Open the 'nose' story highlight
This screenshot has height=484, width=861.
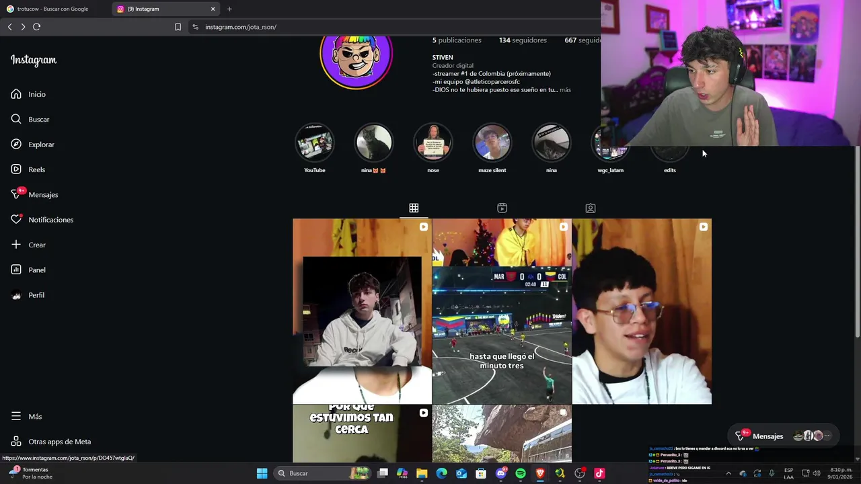click(433, 143)
